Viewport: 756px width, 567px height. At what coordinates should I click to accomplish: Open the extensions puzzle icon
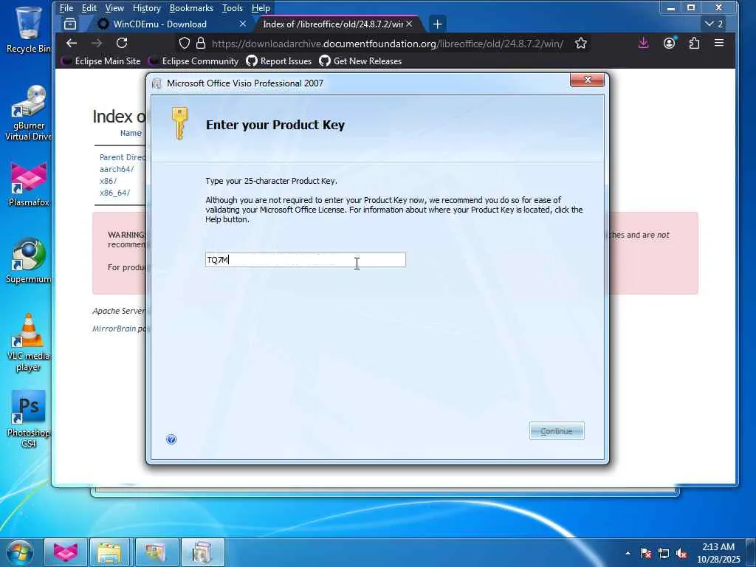click(x=694, y=44)
